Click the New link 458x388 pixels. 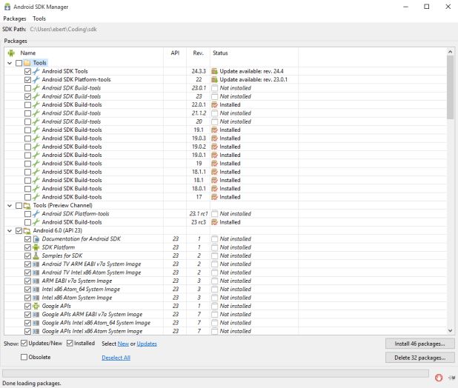click(123, 344)
